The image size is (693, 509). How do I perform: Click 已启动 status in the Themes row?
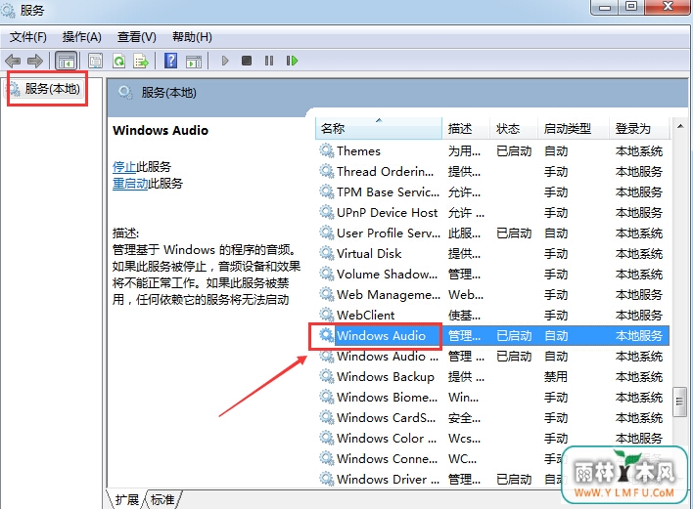(514, 151)
